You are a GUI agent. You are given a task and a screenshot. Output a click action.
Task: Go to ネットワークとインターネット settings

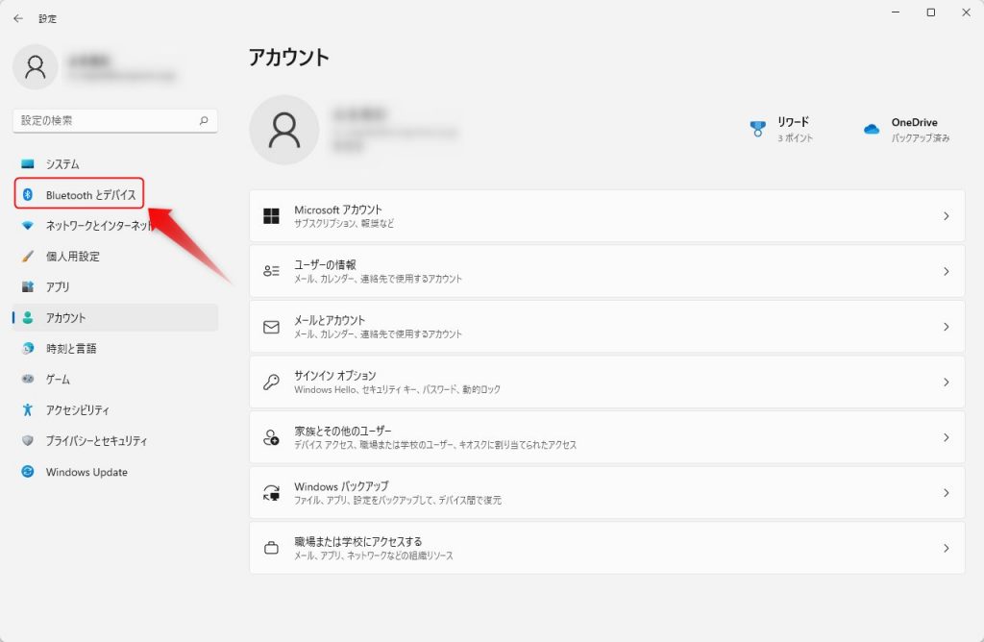pos(115,225)
